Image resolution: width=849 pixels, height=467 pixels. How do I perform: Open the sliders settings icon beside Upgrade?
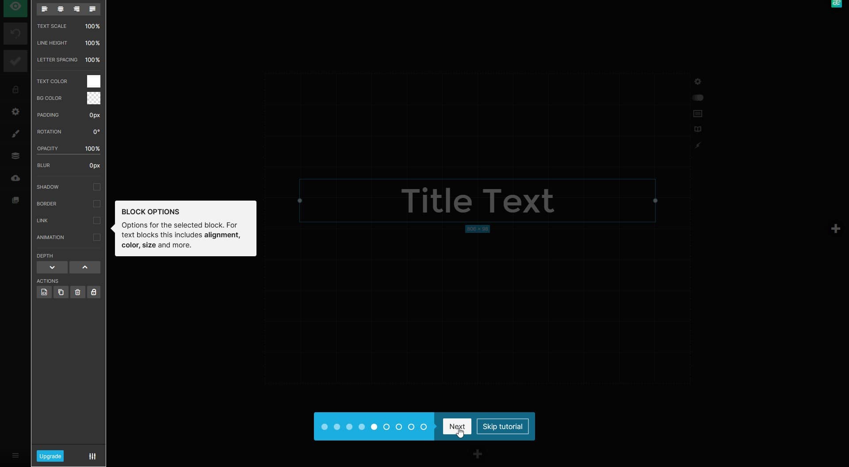pyautogui.click(x=92, y=456)
